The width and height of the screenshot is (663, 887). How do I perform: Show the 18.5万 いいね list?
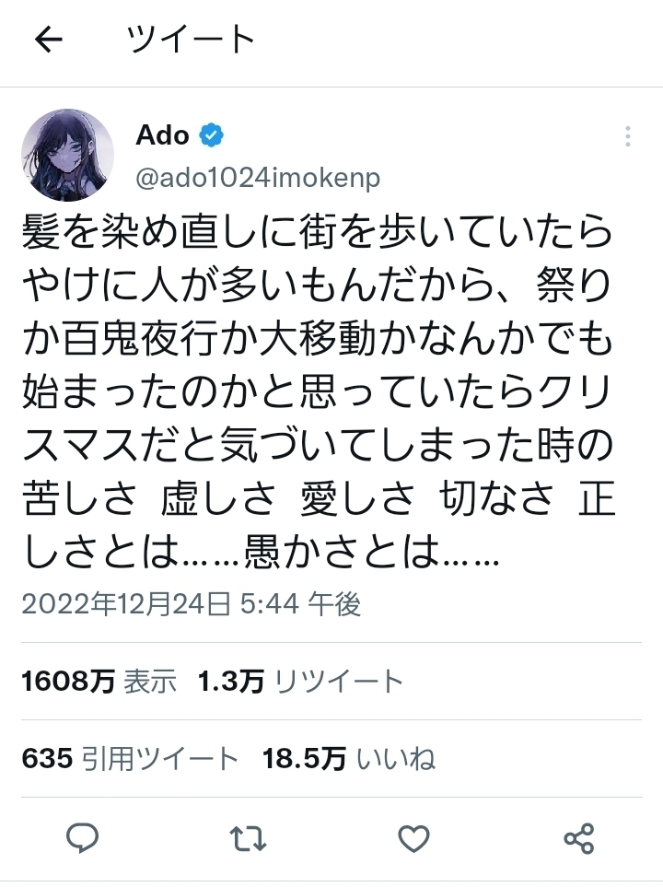[349, 759]
